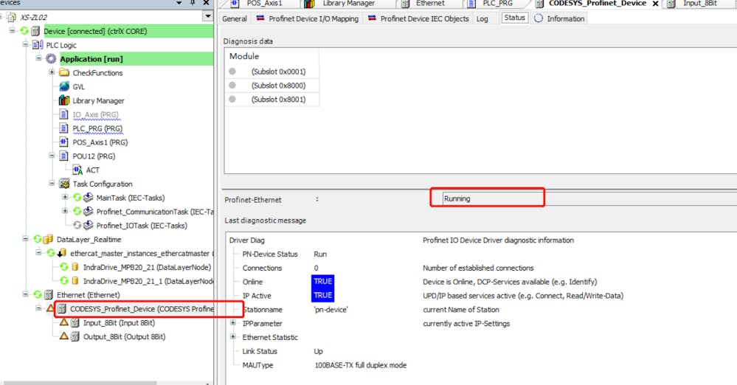Click the warning triangle beside Input_8Bit
The height and width of the screenshot is (385, 737).
coord(63,323)
